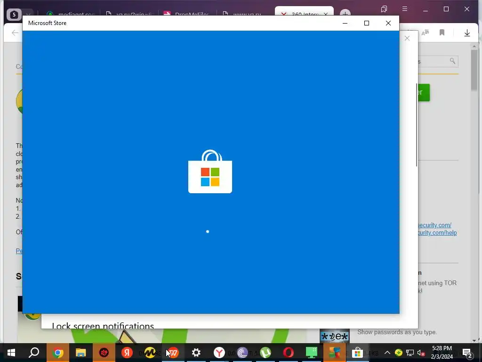Click the page translate icon in browser
This screenshot has height=362, width=482.
click(x=426, y=33)
